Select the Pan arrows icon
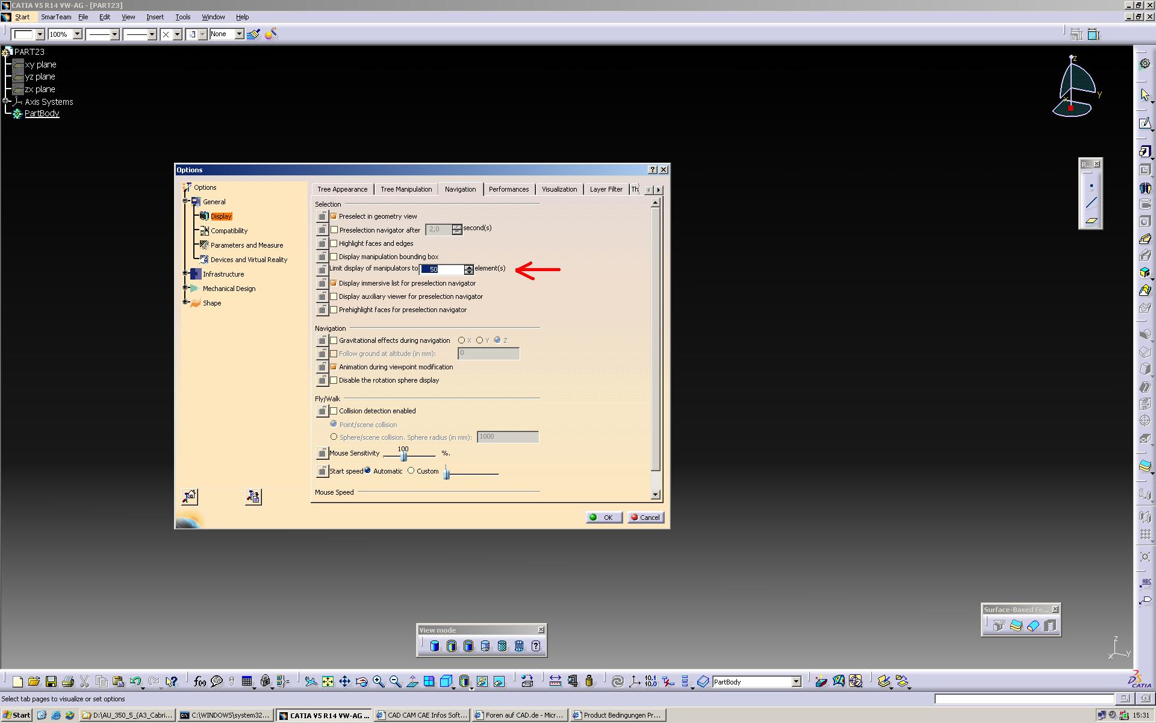Screen dimensions: 1156x723 pos(344,681)
